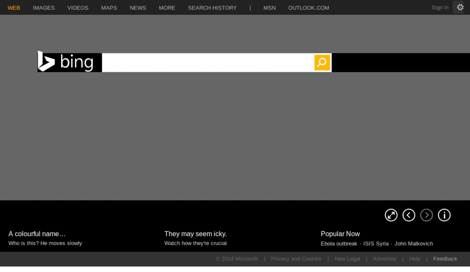
Task: Open SEARCH HISTORY page
Action: pos(213,8)
